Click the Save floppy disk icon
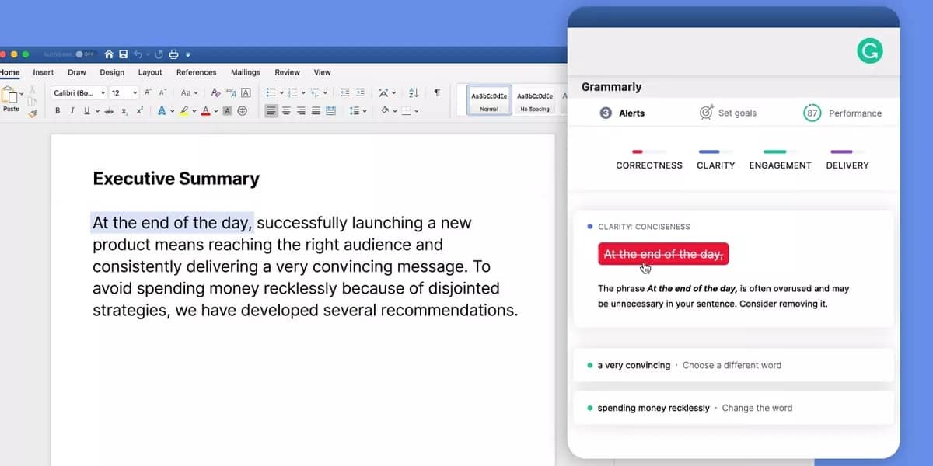 [x=123, y=54]
